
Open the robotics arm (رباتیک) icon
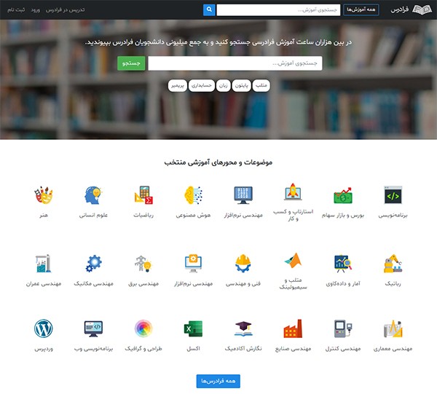tap(393, 264)
